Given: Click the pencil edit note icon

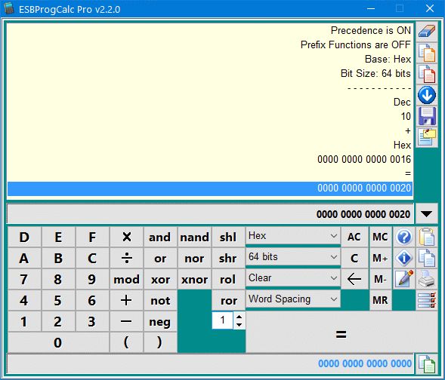Looking at the screenshot, I should coord(404,279).
